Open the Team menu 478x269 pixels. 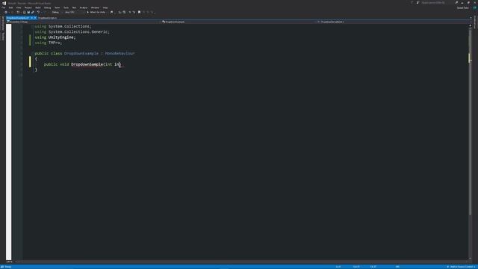click(57, 7)
